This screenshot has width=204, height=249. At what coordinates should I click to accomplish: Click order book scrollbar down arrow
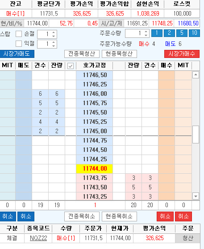(x=196, y=196)
